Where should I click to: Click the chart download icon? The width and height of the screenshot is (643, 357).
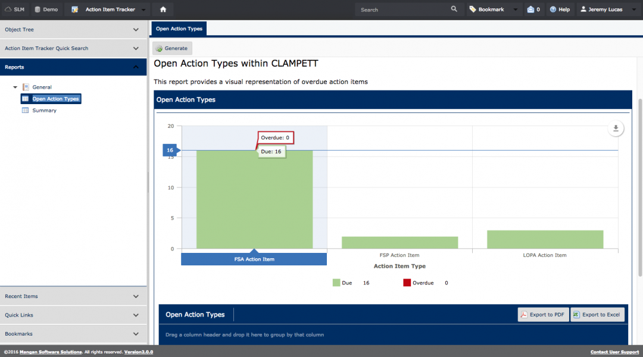(616, 129)
